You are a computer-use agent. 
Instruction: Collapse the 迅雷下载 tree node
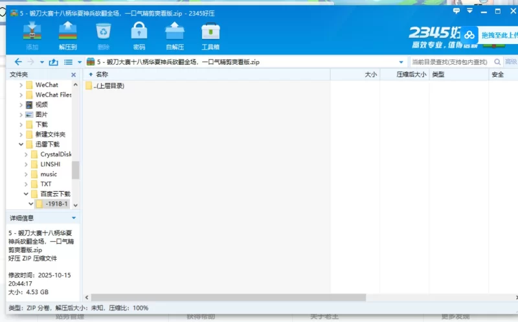tap(21, 144)
